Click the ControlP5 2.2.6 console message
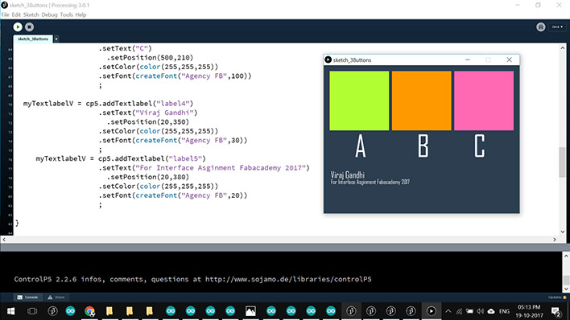 coord(192,279)
